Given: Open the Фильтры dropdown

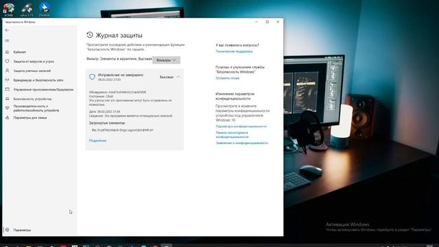Looking at the screenshot, I should tap(166, 60).
